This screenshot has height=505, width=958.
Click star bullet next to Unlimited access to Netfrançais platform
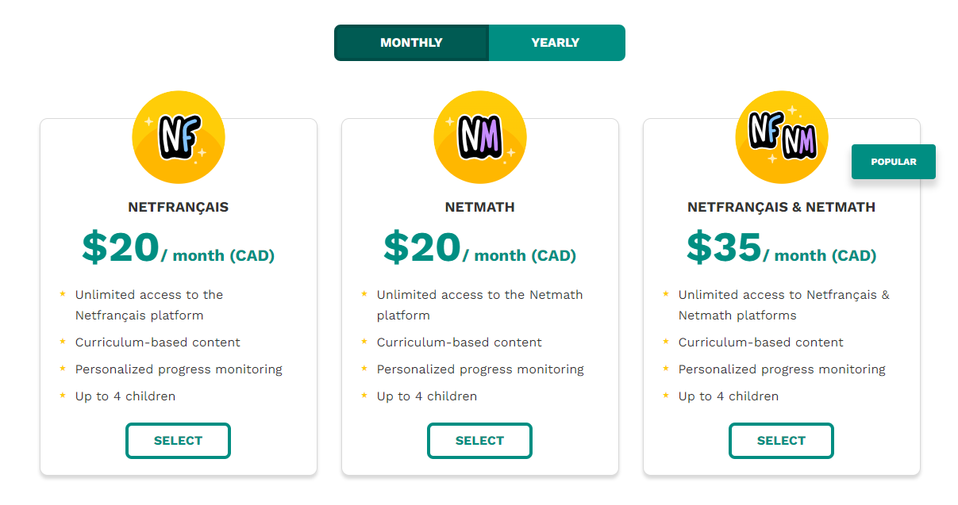[x=63, y=293]
